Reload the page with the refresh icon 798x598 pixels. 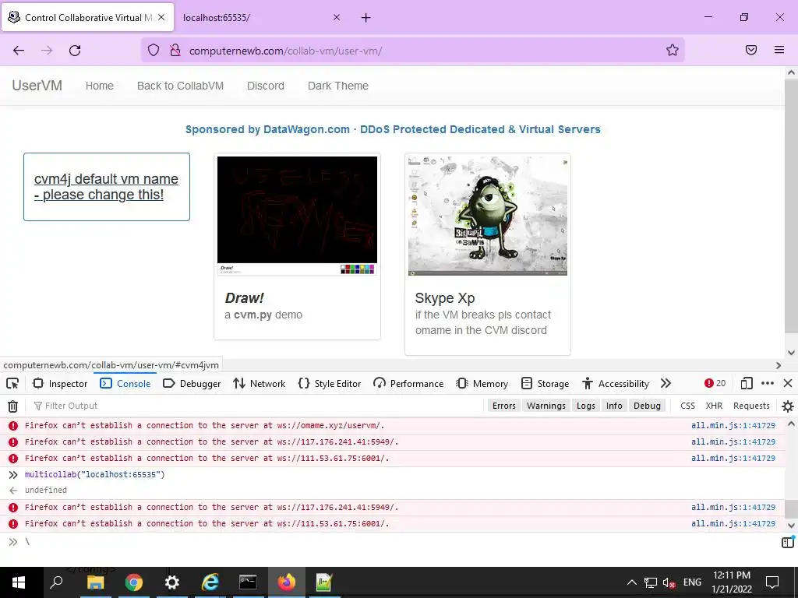coord(75,50)
